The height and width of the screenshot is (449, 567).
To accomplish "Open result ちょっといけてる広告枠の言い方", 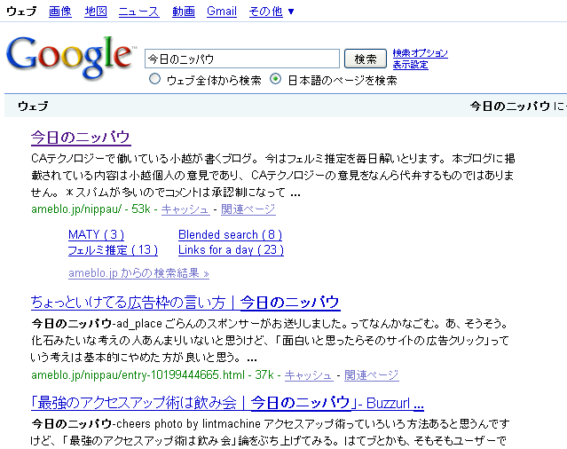I will click(185, 303).
